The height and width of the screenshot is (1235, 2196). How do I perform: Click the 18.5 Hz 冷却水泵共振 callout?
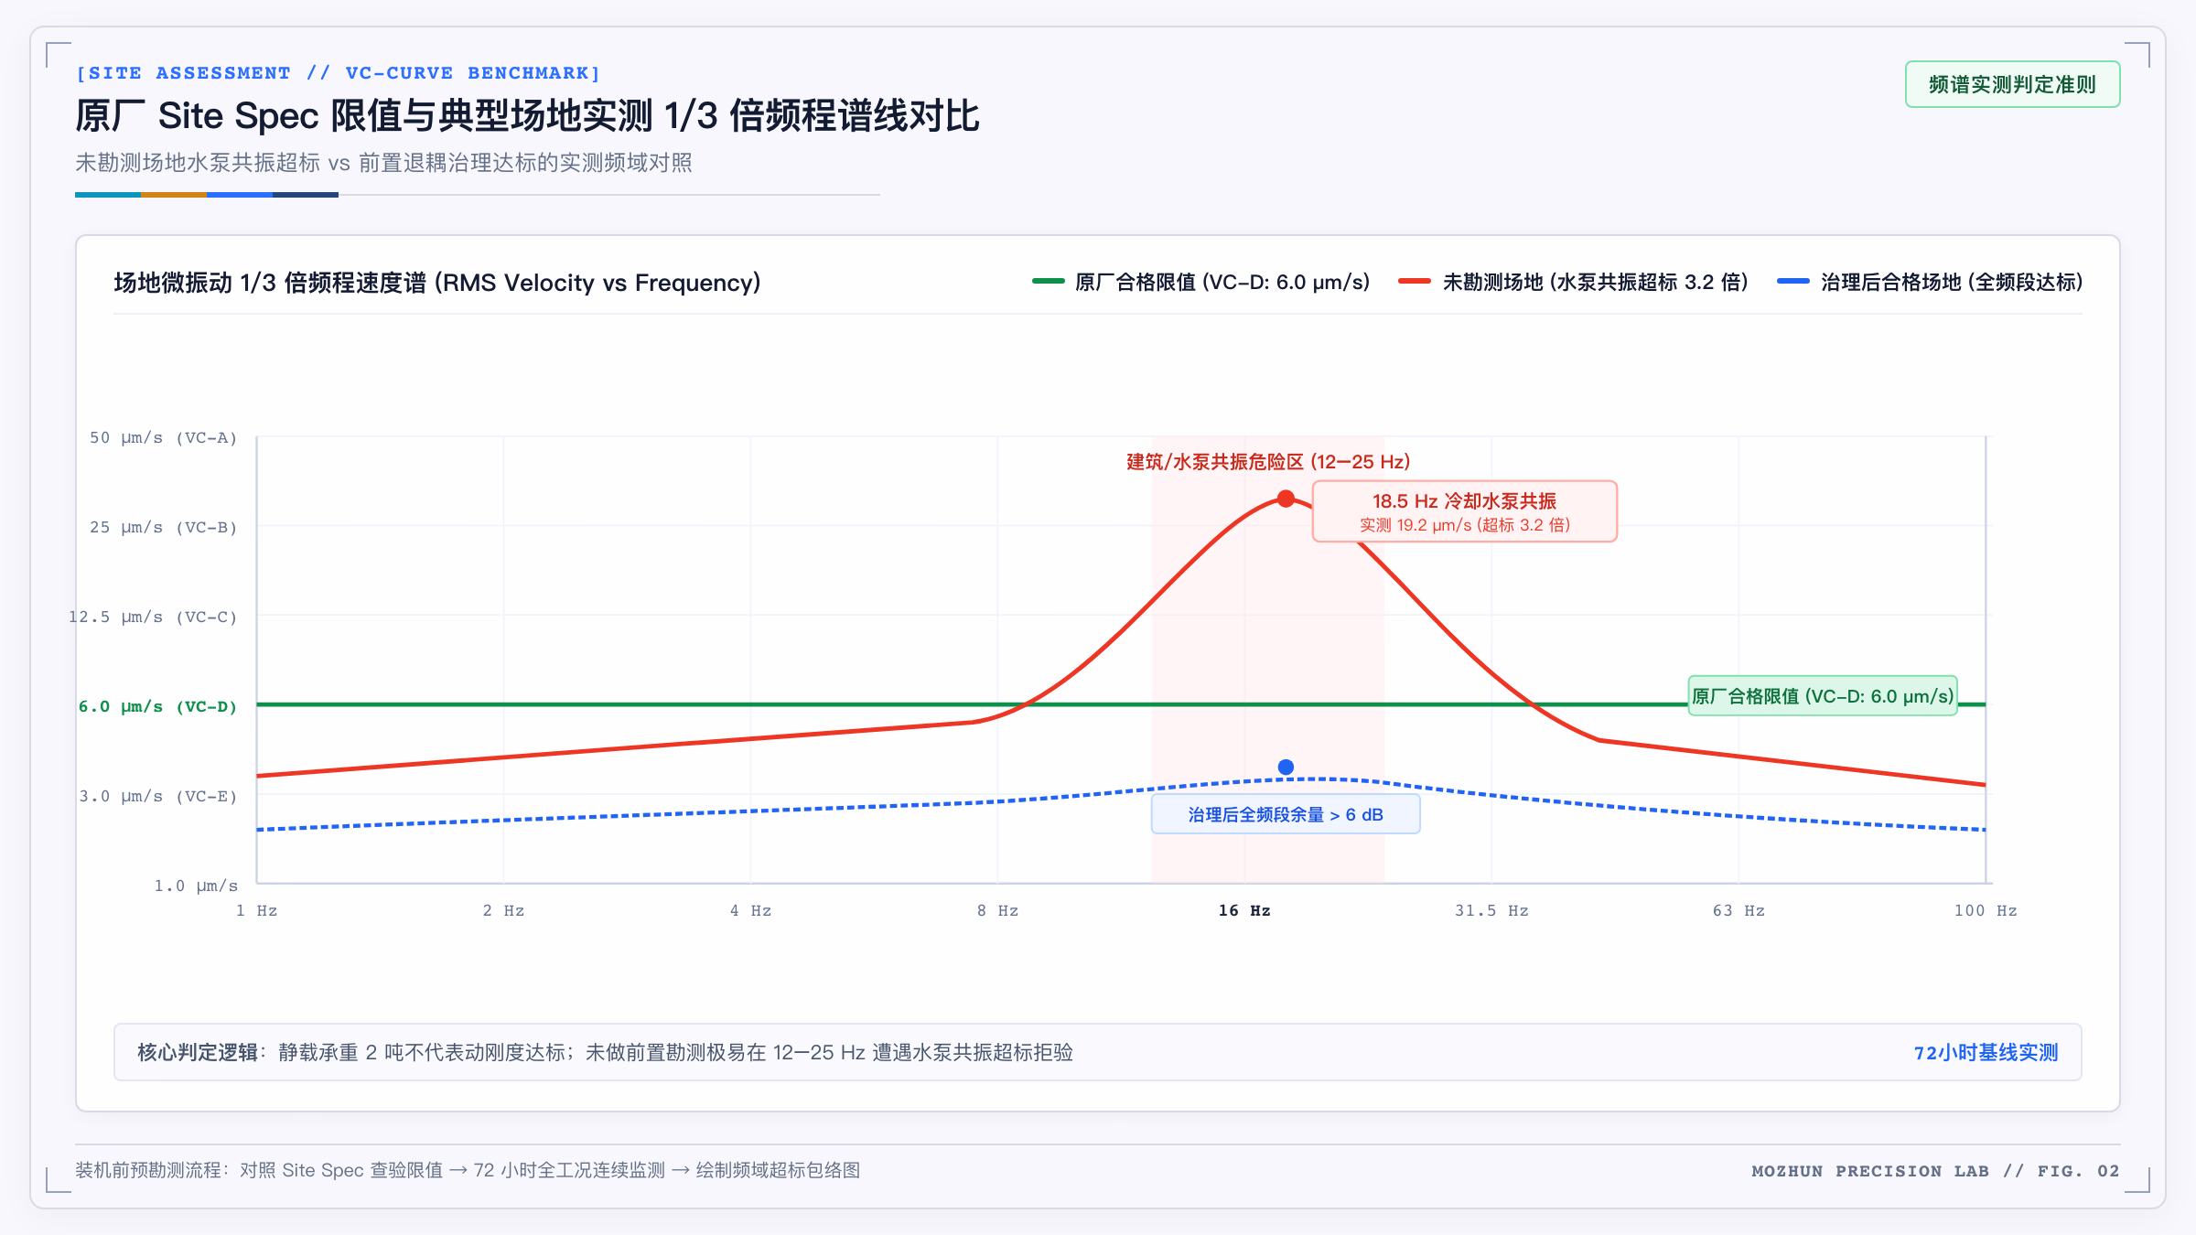click(1464, 511)
